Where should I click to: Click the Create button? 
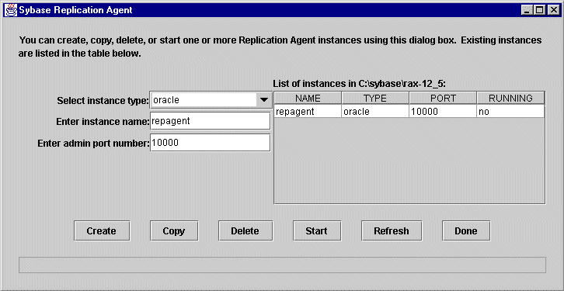click(x=102, y=230)
